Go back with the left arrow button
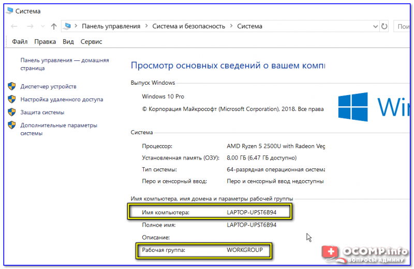The image size is (414, 269). coord(14,26)
